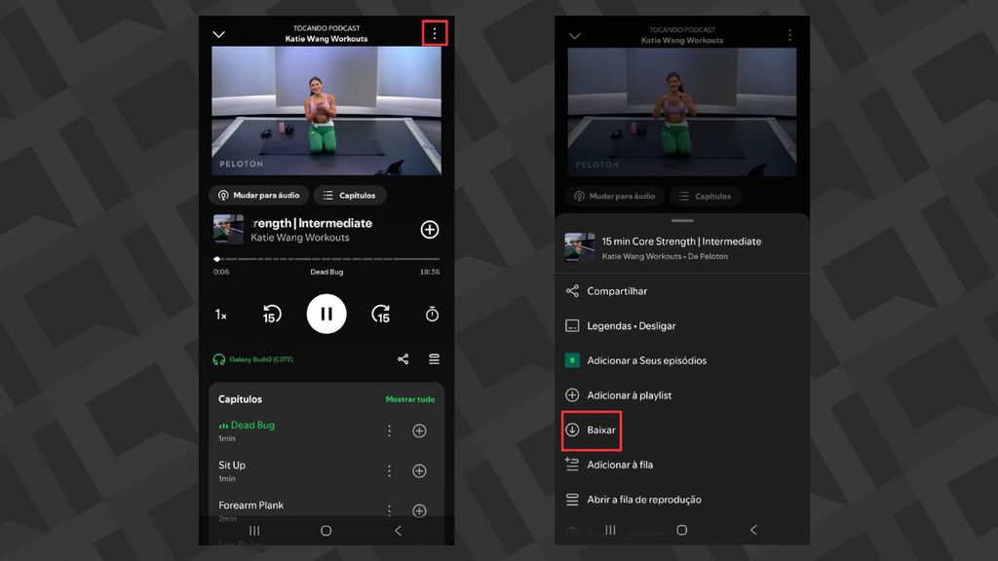The width and height of the screenshot is (998, 561).
Task: Add Sit Up chapter with plus icon
Action: coord(419,470)
